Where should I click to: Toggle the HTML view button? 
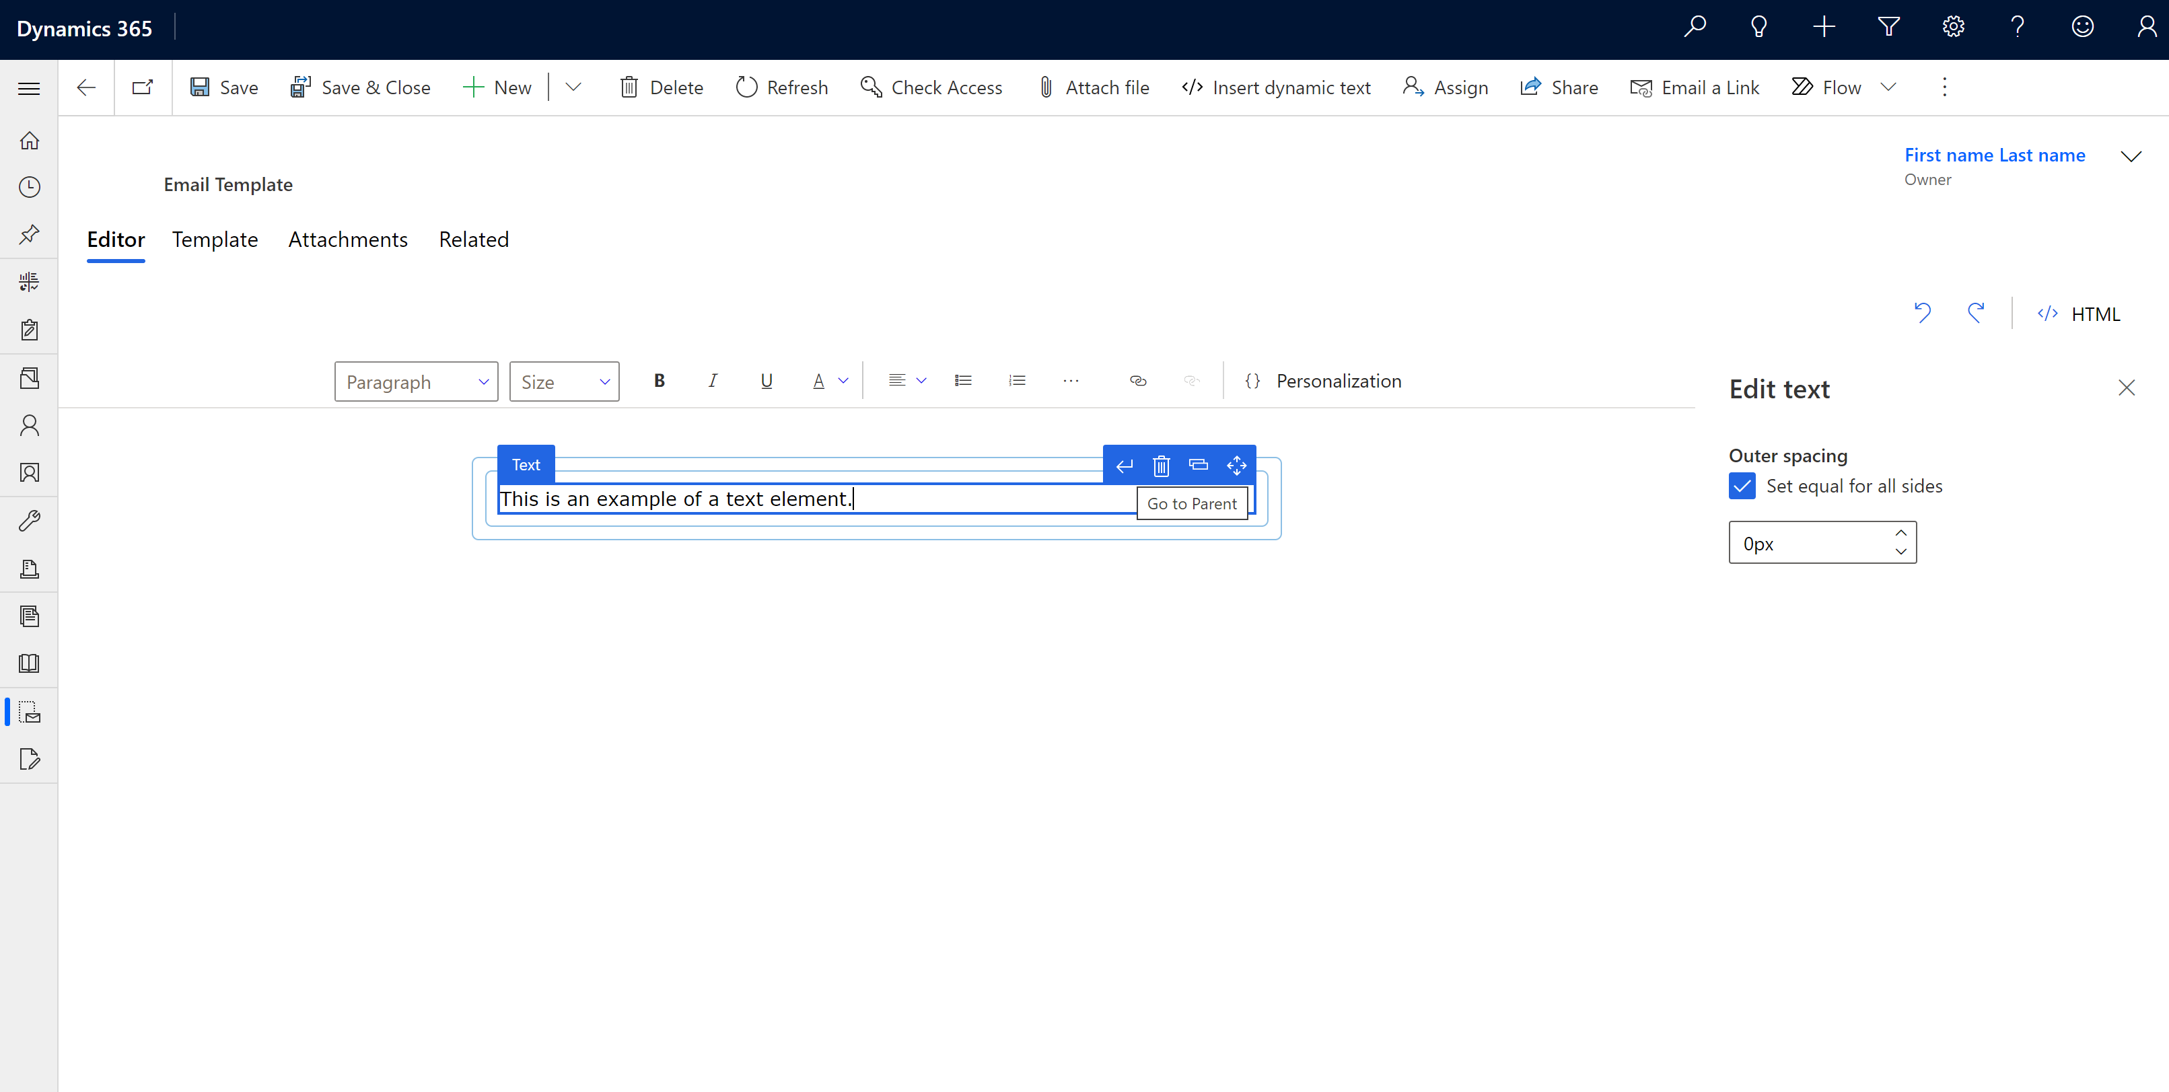point(2082,312)
